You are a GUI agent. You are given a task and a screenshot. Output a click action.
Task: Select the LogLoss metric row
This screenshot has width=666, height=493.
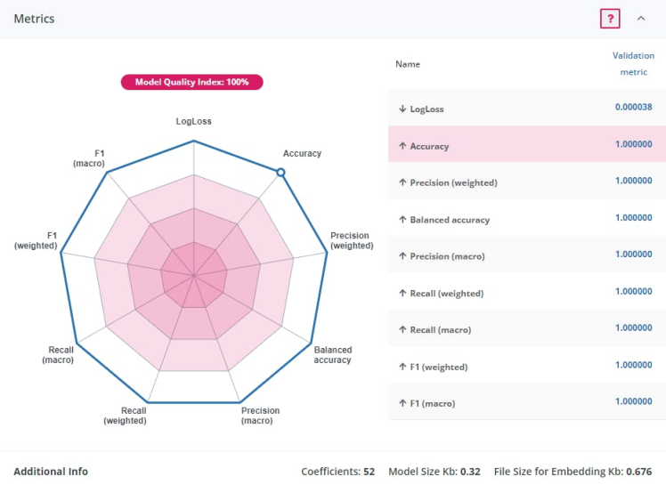526,109
